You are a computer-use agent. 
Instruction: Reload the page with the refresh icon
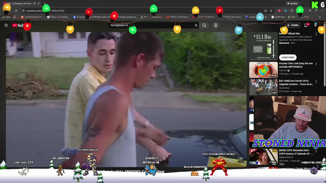pyautogui.click(x=16, y=11)
